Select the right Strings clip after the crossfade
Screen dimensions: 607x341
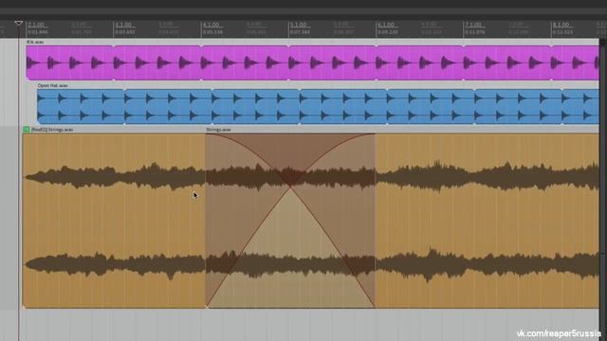[x=487, y=221]
